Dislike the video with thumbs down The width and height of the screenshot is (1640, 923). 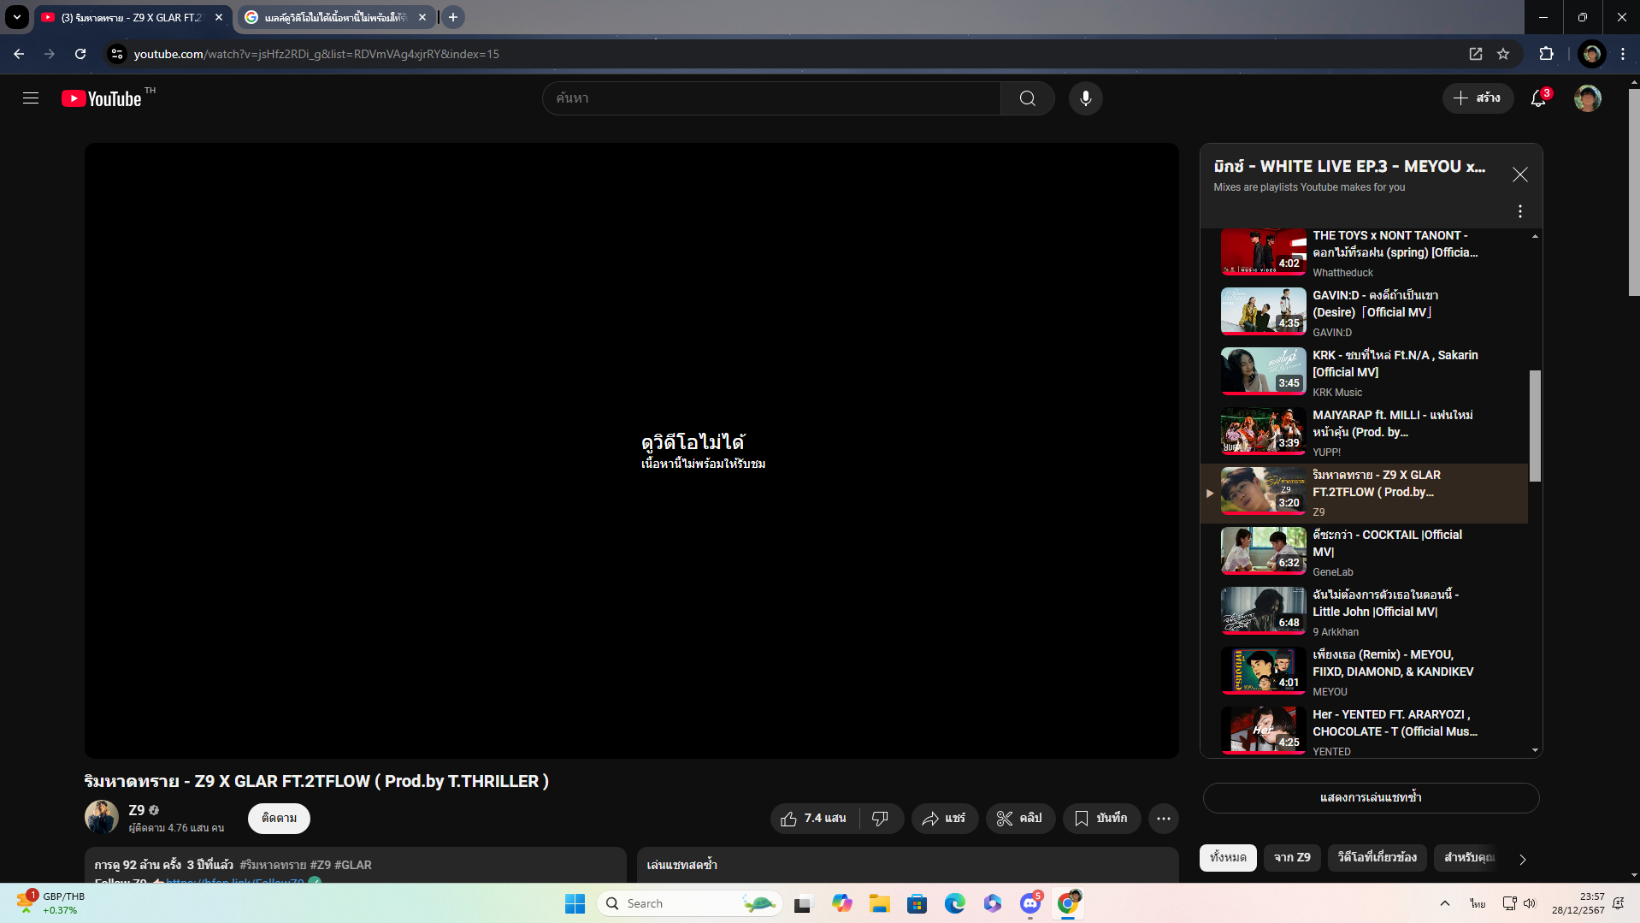[881, 819]
